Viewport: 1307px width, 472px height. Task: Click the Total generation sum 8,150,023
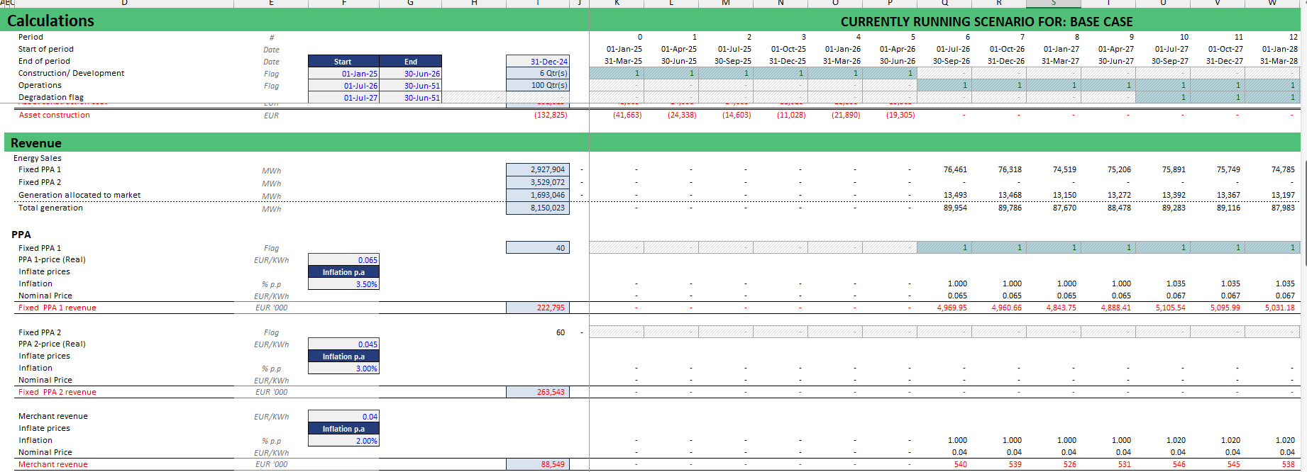537,208
